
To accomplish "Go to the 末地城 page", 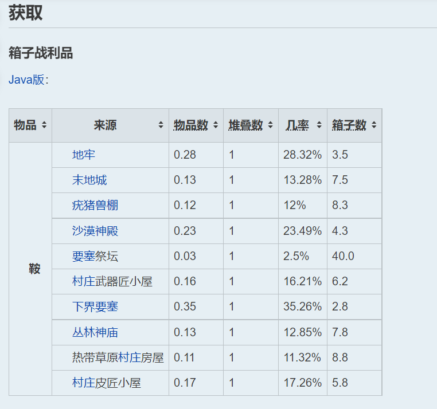I will [89, 180].
